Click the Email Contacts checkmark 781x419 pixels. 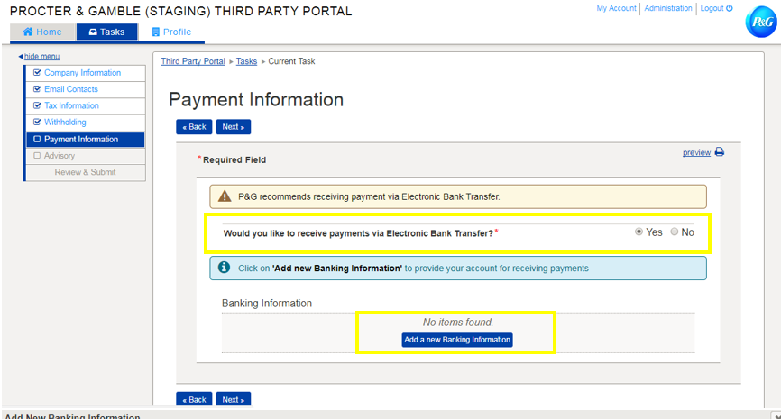[x=37, y=88]
